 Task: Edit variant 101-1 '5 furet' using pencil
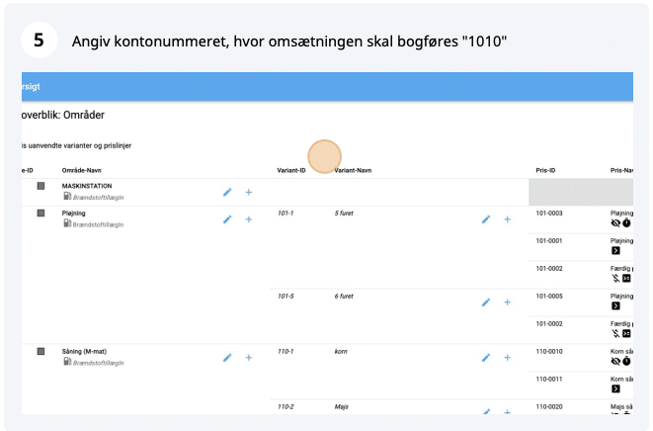pos(486,219)
